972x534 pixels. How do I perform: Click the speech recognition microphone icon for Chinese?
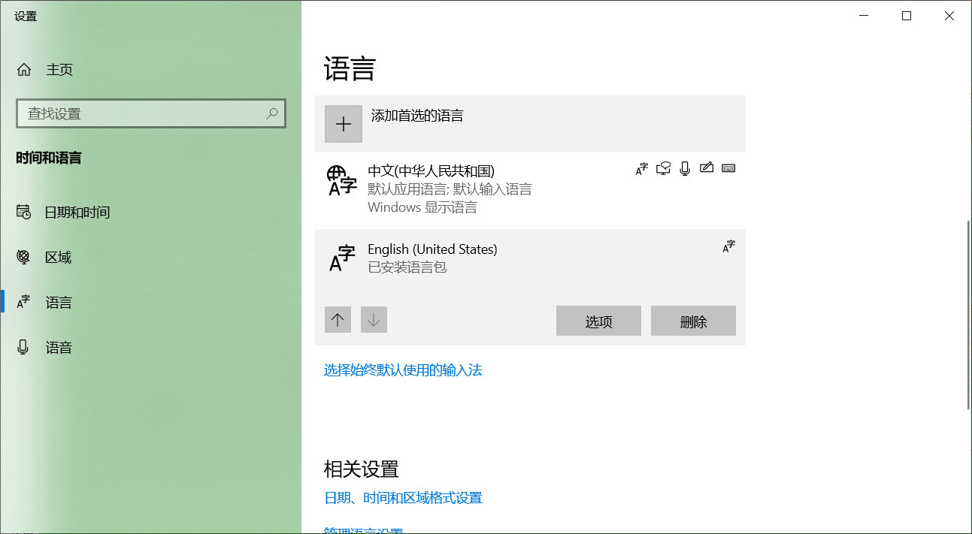pyautogui.click(x=684, y=168)
